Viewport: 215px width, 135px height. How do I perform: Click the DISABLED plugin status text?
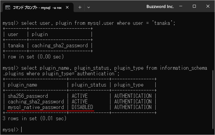pos(82,107)
